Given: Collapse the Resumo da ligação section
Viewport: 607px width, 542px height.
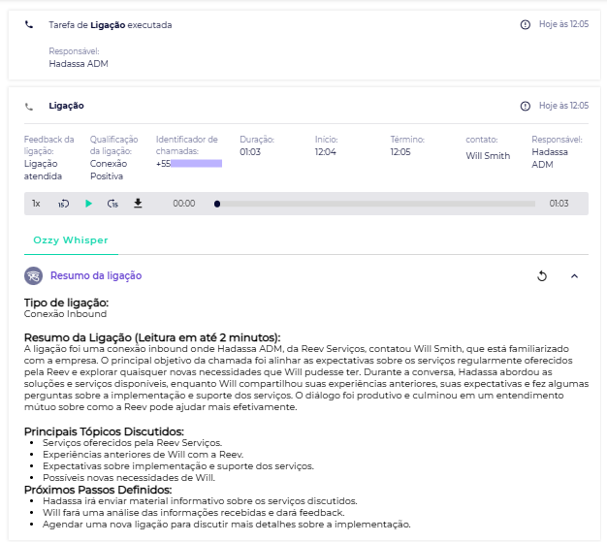Looking at the screenshot, I should [x=574, y=276].
